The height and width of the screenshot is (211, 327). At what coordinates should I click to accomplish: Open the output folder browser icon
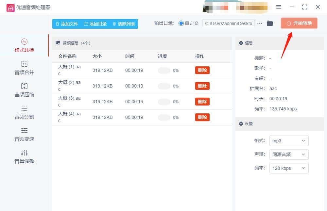[x=270, y=23]
